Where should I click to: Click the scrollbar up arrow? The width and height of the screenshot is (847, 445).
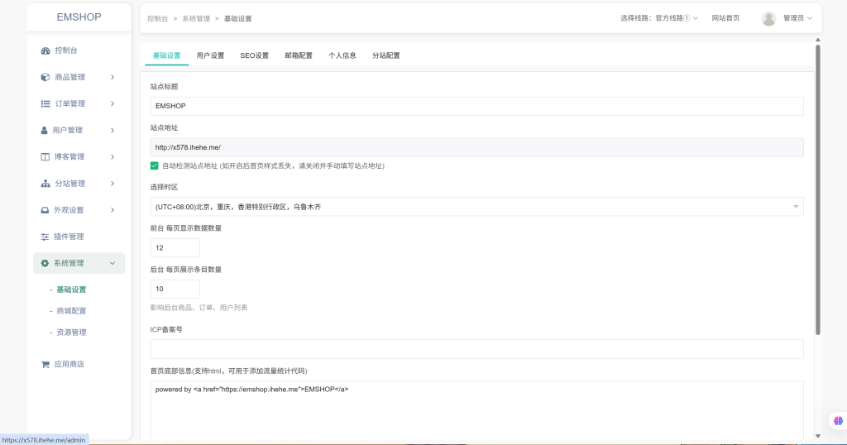tap(818, 40)
